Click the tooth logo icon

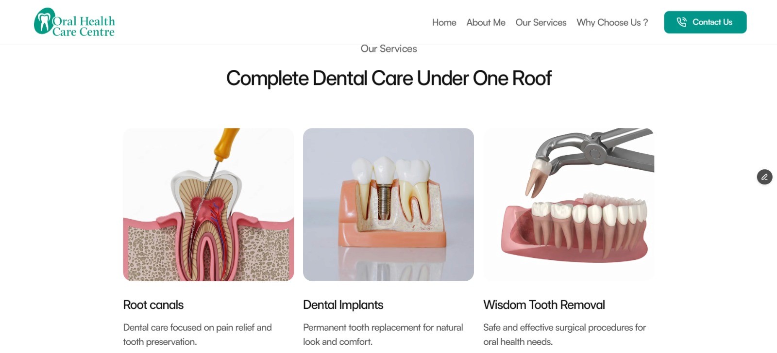point(43,21)
